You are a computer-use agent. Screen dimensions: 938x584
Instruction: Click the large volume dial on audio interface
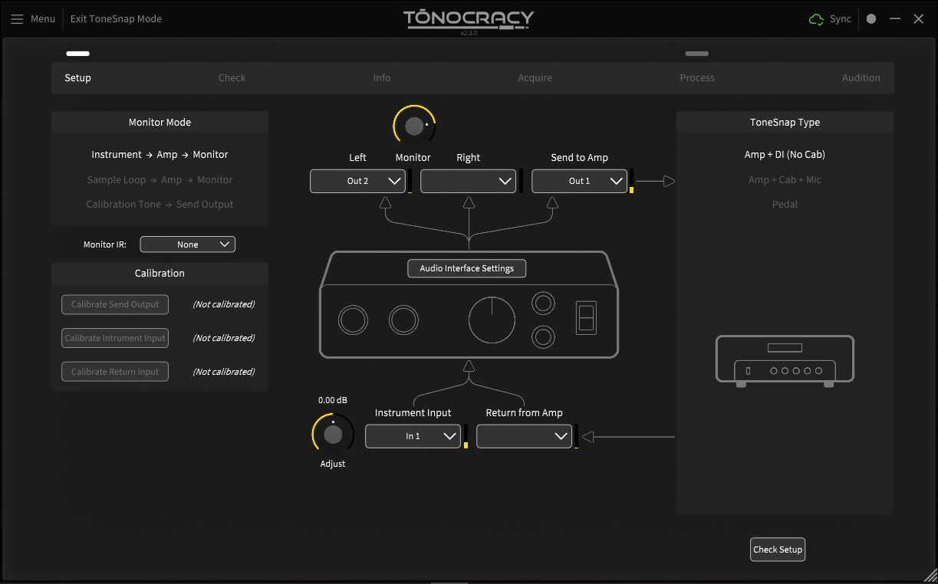tap(492, 320)
